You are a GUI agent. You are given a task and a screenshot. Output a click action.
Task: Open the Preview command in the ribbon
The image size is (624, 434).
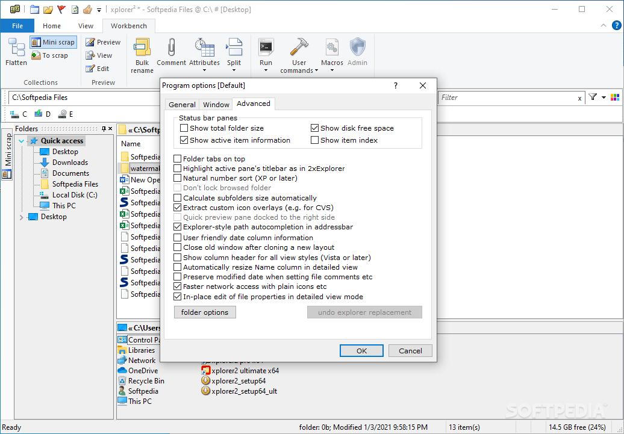click(103, 42)
